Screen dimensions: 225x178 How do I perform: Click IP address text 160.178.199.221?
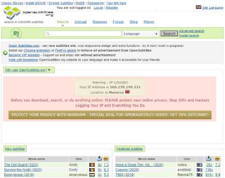pos(125,87)
